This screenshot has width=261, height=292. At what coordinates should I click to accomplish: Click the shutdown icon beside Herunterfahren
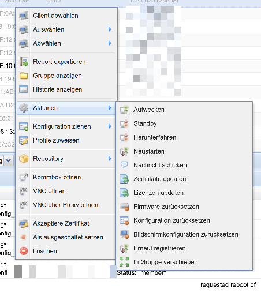pyautogui.click(x=124, y=137)
